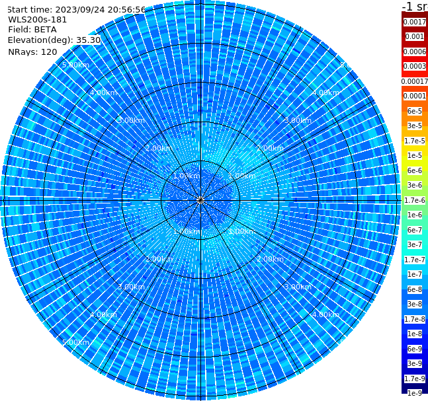Select the WLS200s-181 instrument label

(x=38, y=20)
